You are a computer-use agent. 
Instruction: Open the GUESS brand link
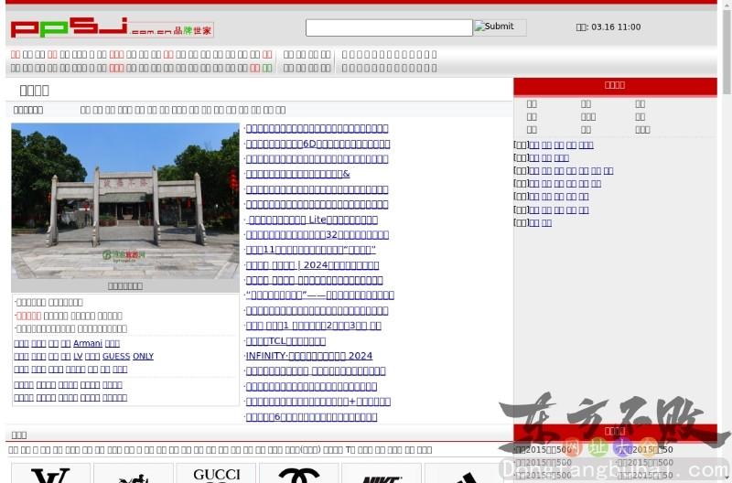(x=116, y=357)
